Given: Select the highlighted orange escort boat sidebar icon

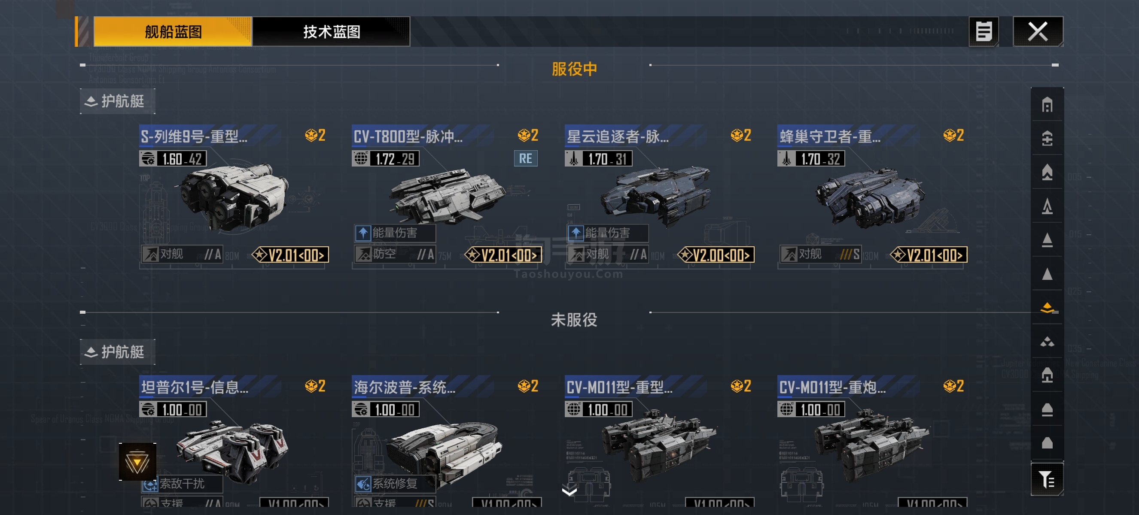Looking at the screenshot, I should [1047, 307].
